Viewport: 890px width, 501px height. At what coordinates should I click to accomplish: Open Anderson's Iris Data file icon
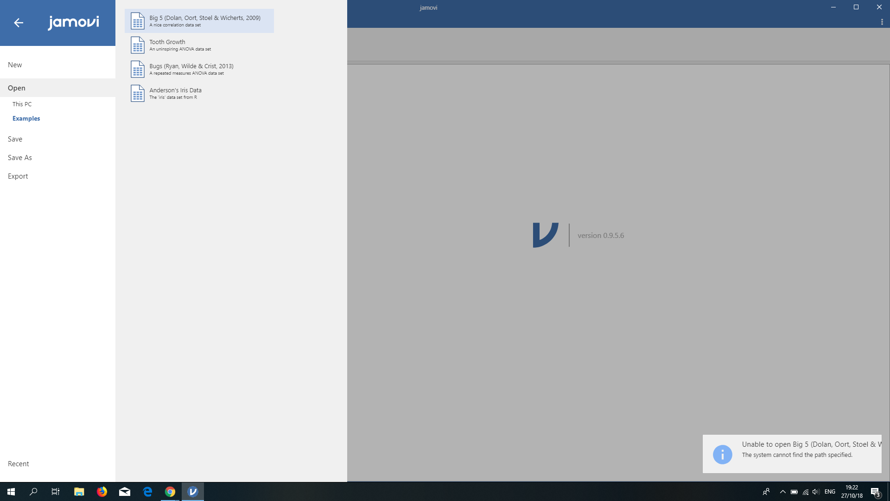137,93
